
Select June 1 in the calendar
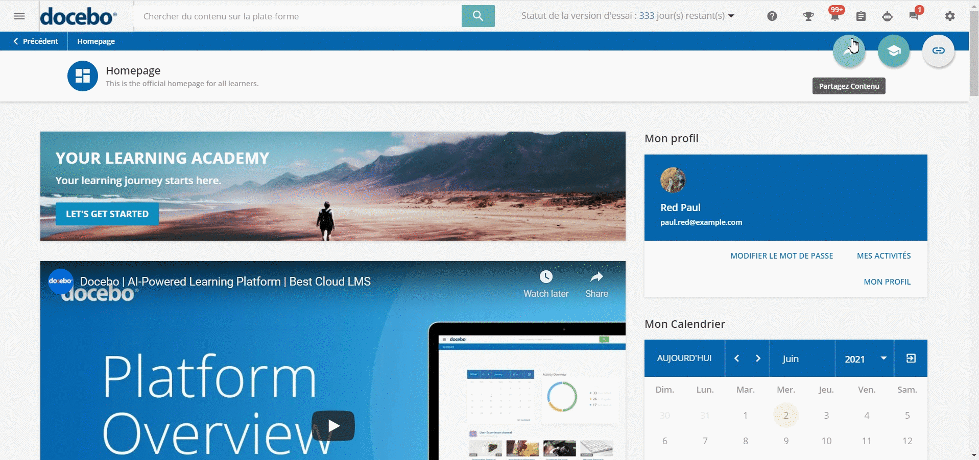point(746,415)
